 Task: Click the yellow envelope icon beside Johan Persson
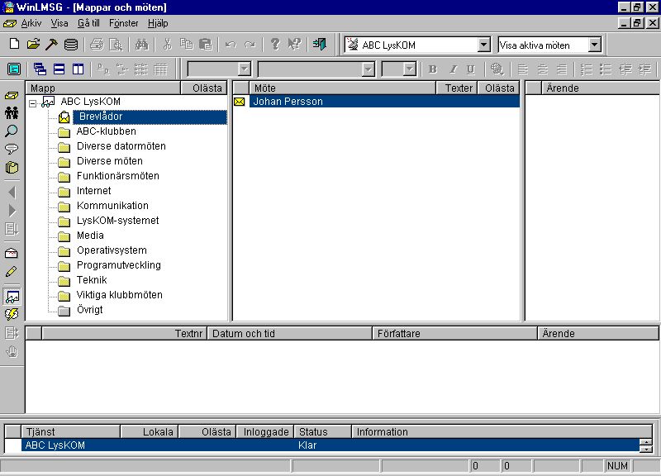[x=239, y=102]
